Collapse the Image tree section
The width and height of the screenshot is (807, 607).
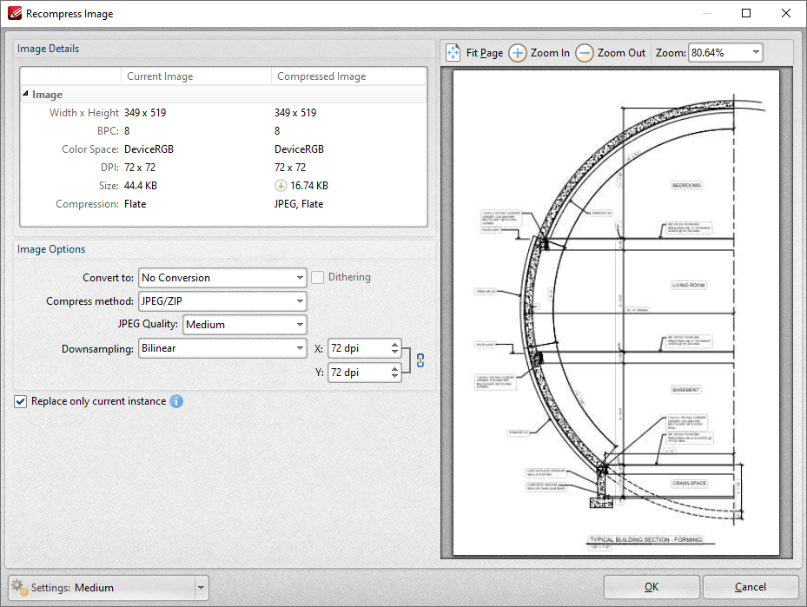25,95
